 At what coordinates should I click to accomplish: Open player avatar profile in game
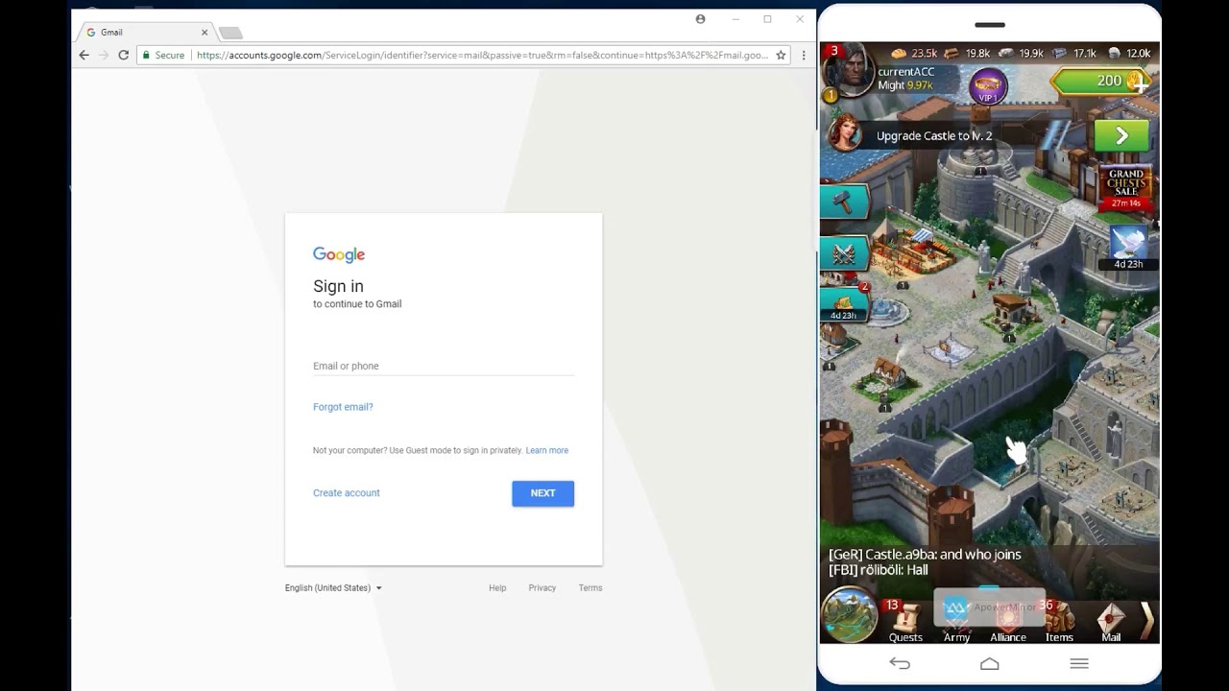[x=848, y=72]
